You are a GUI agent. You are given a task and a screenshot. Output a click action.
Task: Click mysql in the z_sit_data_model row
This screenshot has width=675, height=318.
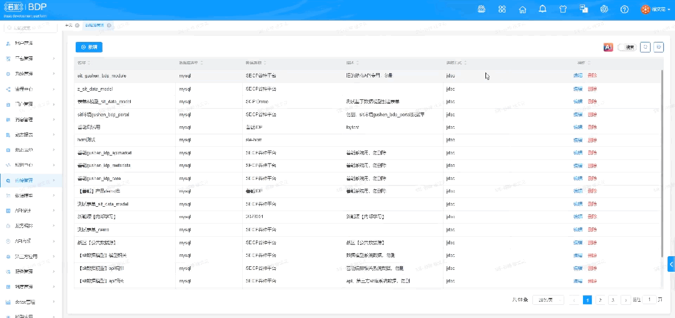(x=185, y=89)
